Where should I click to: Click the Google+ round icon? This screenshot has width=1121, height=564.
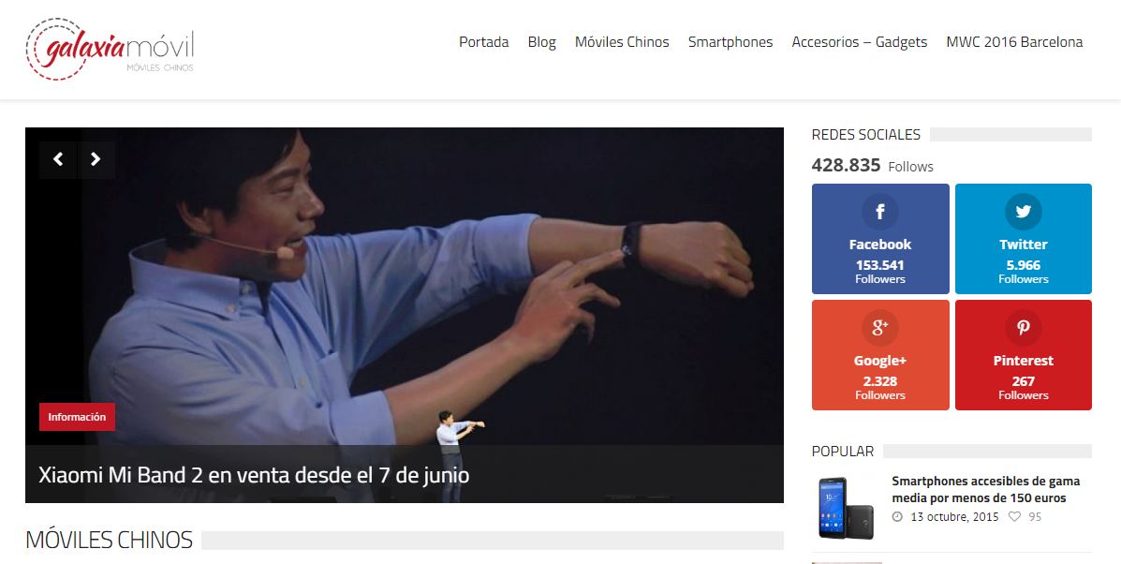coord(880,327)
